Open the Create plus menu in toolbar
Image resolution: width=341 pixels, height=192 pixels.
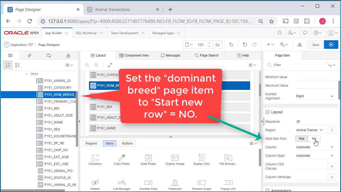coord(270,45)
